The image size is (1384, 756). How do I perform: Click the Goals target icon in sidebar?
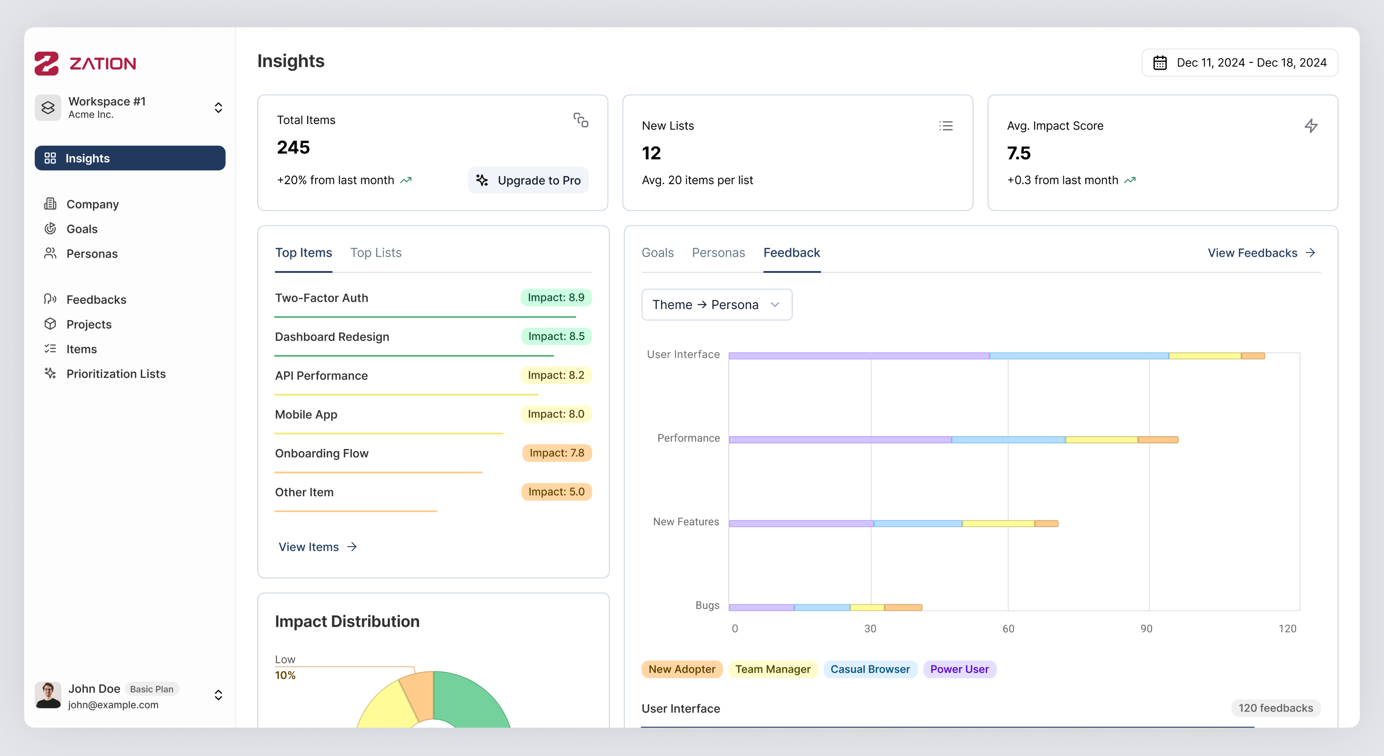(x=50, y=228)
